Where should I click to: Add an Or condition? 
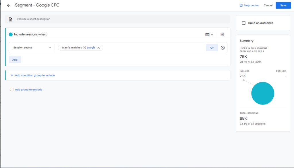coord(212,48)
